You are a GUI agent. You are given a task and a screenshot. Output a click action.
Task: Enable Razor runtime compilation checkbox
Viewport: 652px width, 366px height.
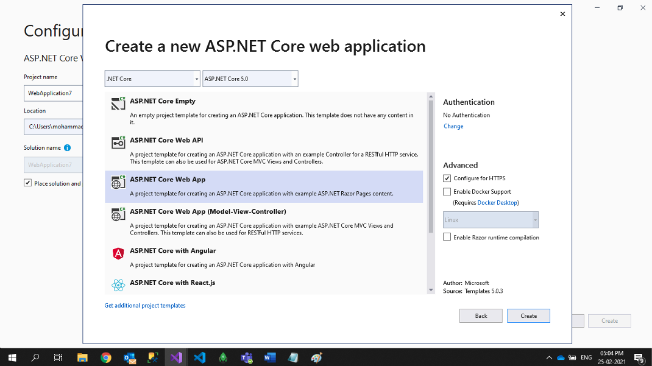(x=447, y=238)
